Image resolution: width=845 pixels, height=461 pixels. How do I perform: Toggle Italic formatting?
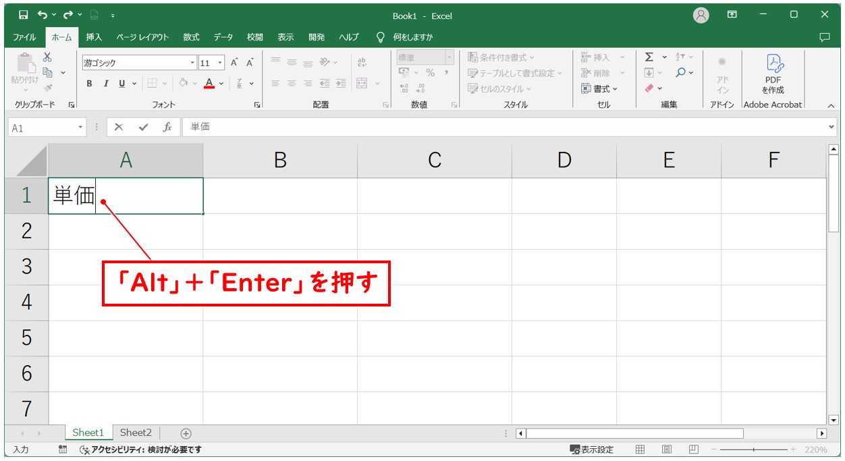tap(106, 84)
